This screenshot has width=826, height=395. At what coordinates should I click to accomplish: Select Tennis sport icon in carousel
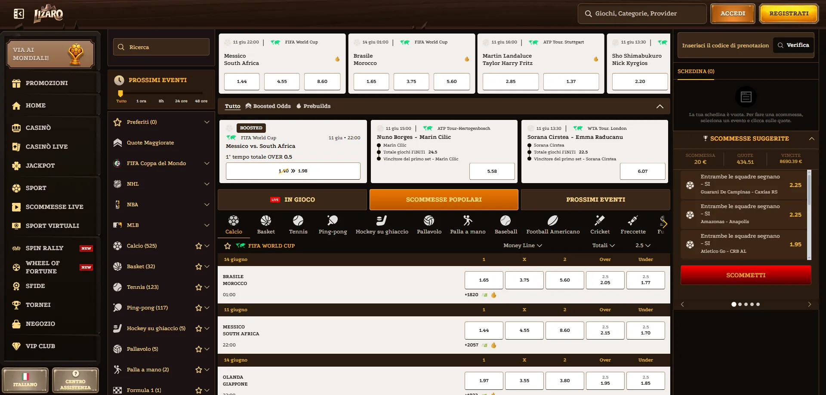click(x=298, y=225)
